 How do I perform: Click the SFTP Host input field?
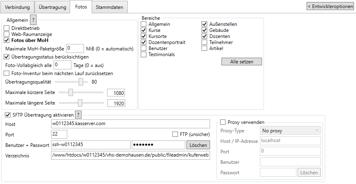131,124
